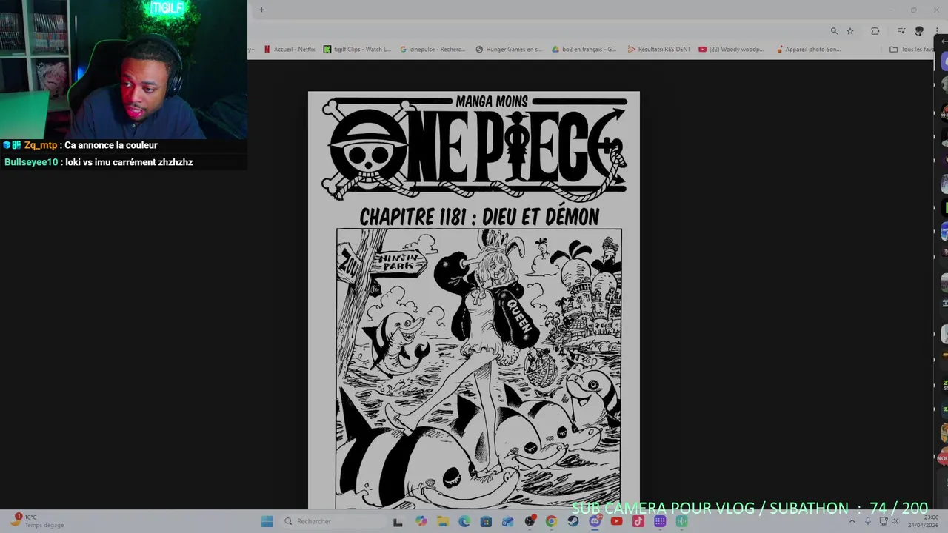The image size is (948, 533).
Task: Open a new browser tab with plus button
Action: 261,10
